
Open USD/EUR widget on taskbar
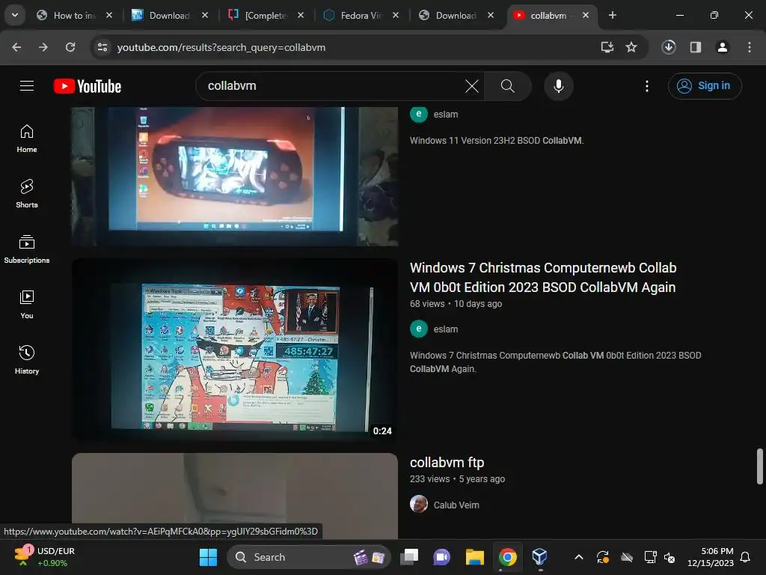(44, 557)
